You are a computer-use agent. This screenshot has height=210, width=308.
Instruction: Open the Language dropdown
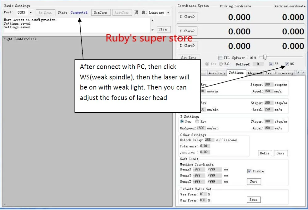tap(159, 13)
